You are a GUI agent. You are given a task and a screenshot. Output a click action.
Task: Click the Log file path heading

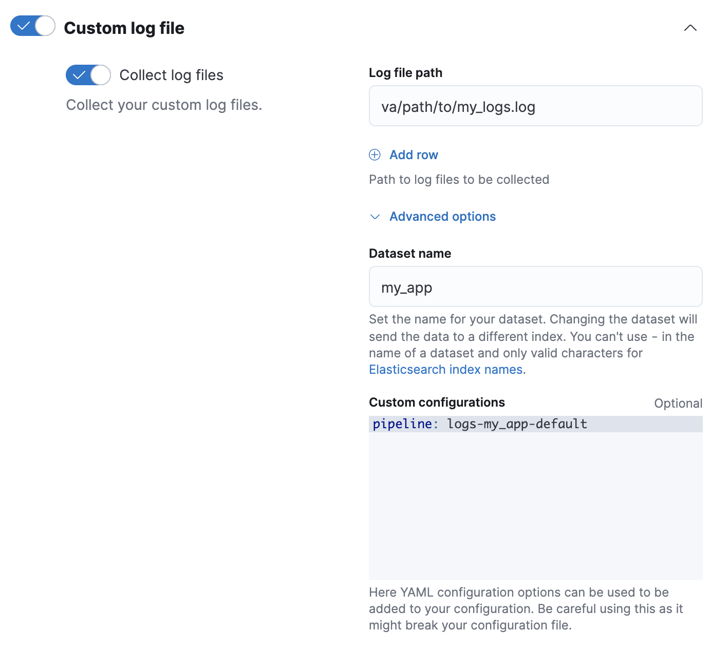pyautogui.click(x=405, y=72)
